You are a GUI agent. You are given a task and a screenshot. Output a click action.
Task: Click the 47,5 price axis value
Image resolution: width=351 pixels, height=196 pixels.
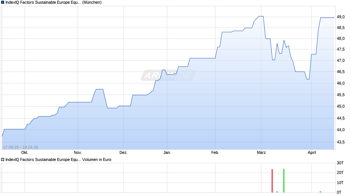coord(341,50)
